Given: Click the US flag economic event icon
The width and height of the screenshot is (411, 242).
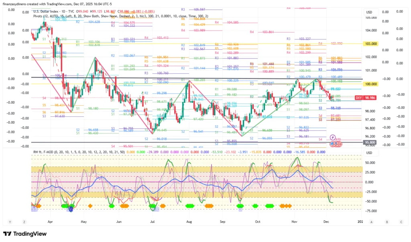Looking at the screenshot, I should click(x=333, y=144).
